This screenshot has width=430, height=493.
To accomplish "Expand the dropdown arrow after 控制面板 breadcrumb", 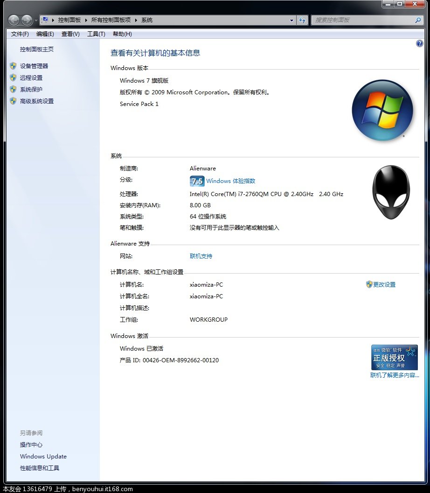I will 86,20.
